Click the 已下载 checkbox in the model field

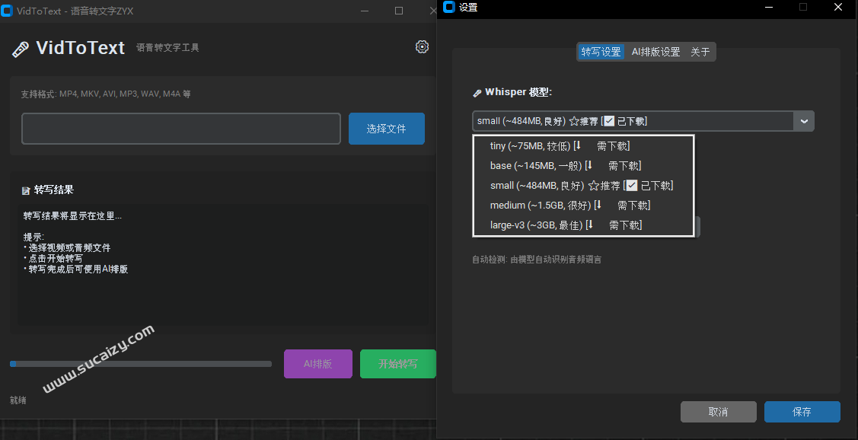pyautogui.click(x=610, y=121)
